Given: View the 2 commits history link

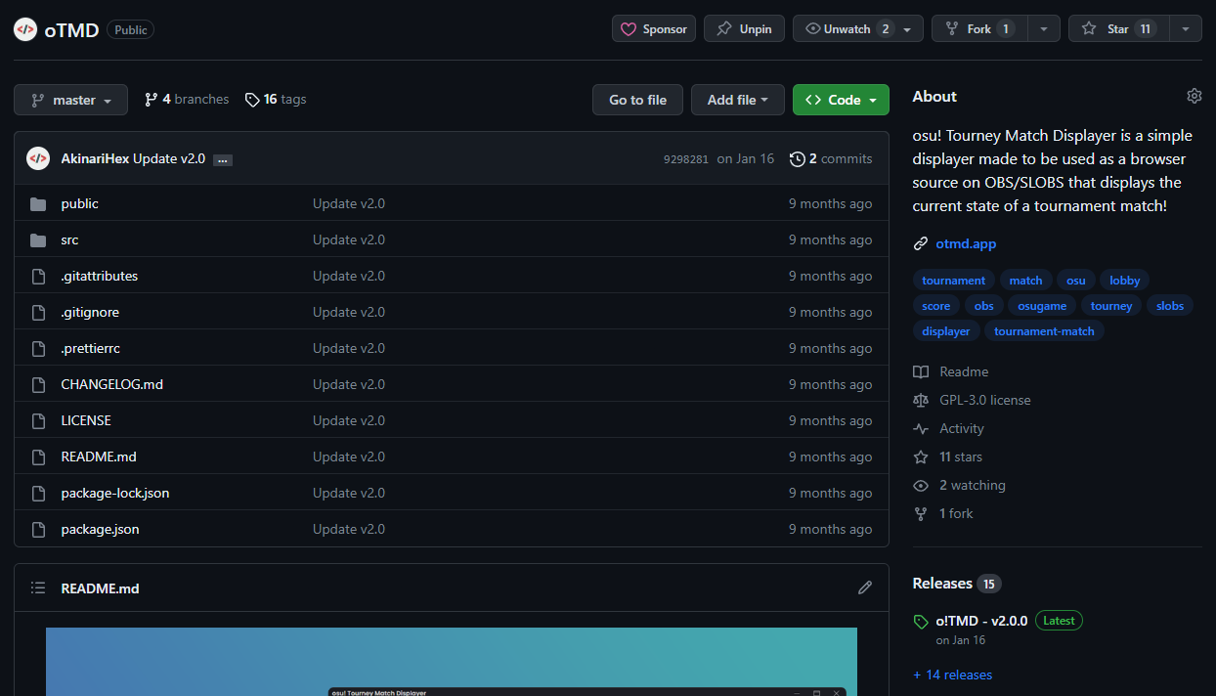Looking at the screenshot, I should [x=831, y=158].
